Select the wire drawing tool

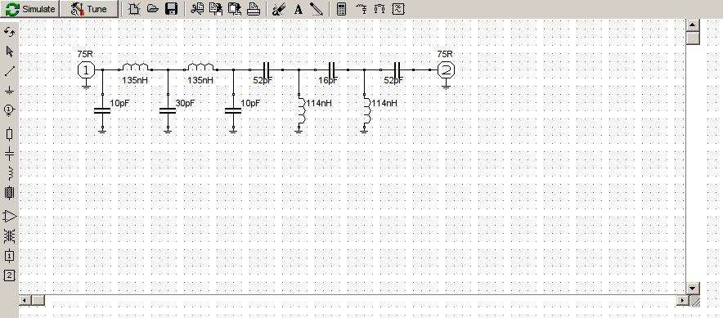point(9,71)
